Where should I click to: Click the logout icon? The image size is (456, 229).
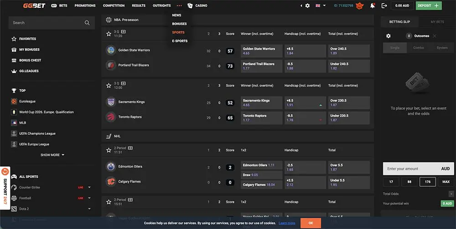(x=384, y=5)
